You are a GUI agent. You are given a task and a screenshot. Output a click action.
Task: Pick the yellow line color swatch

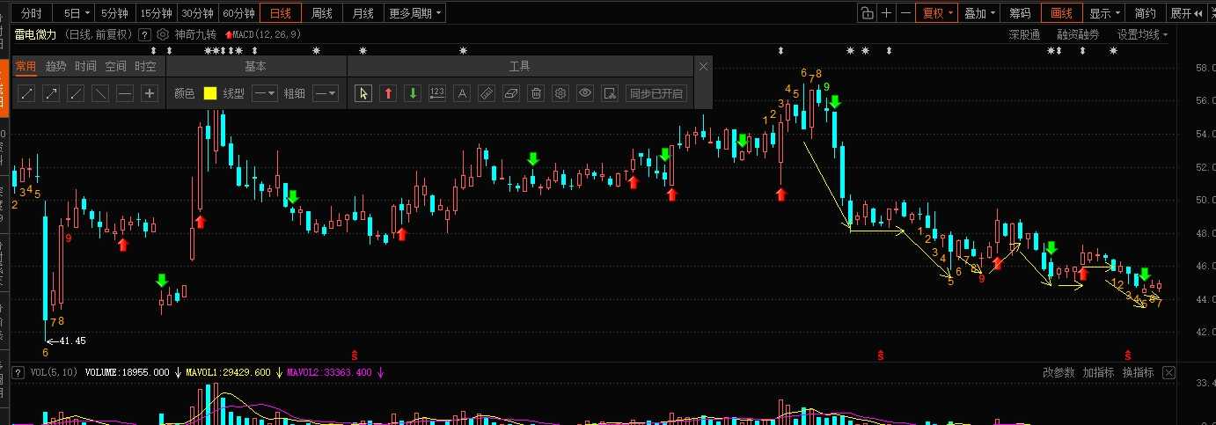click(210, 93)
